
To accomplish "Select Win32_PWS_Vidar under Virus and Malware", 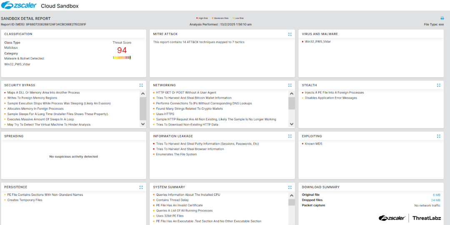I will [317, 42].
